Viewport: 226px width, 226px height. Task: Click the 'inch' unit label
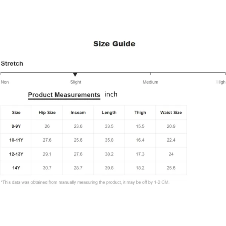tap(111, 94)
